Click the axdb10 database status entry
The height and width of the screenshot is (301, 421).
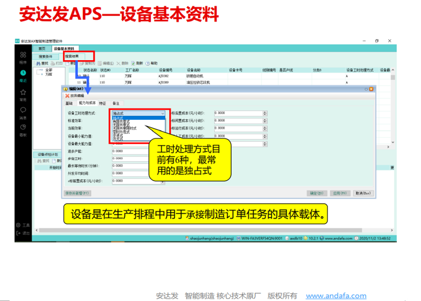pyautogui.click(x=294, y=239)
